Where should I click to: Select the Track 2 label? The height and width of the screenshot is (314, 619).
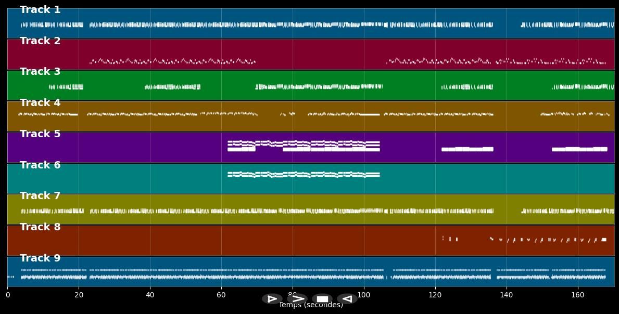[40, 41]
